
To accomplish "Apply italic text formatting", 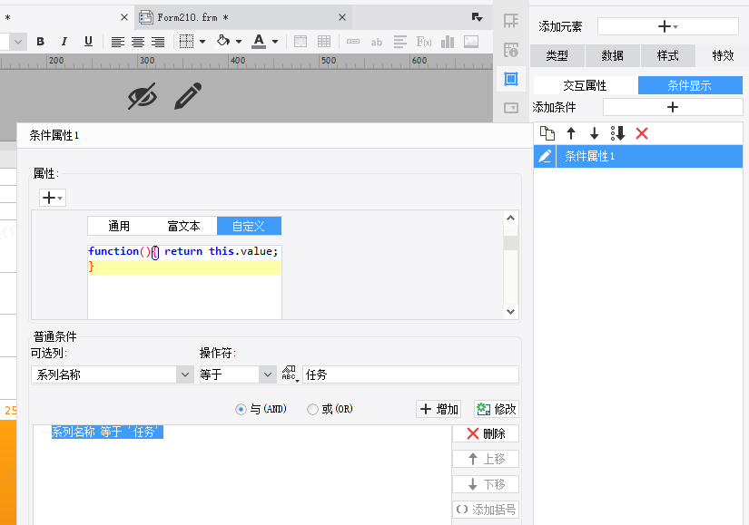I will click(64, 42).
